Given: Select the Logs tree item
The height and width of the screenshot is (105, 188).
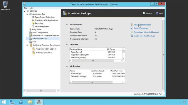Looking at the screenshot, I should [x=34, y=42].
